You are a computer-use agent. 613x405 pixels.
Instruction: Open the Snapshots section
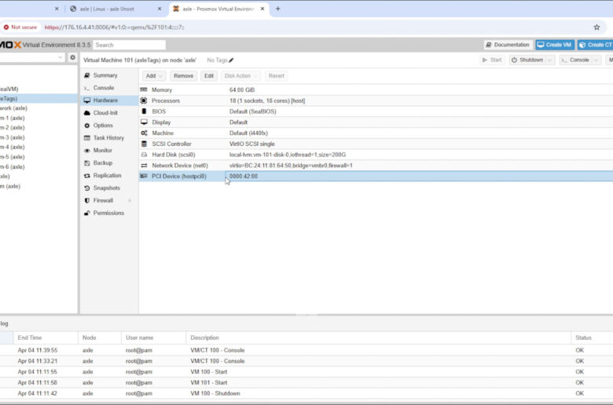[x=109, y=188]
